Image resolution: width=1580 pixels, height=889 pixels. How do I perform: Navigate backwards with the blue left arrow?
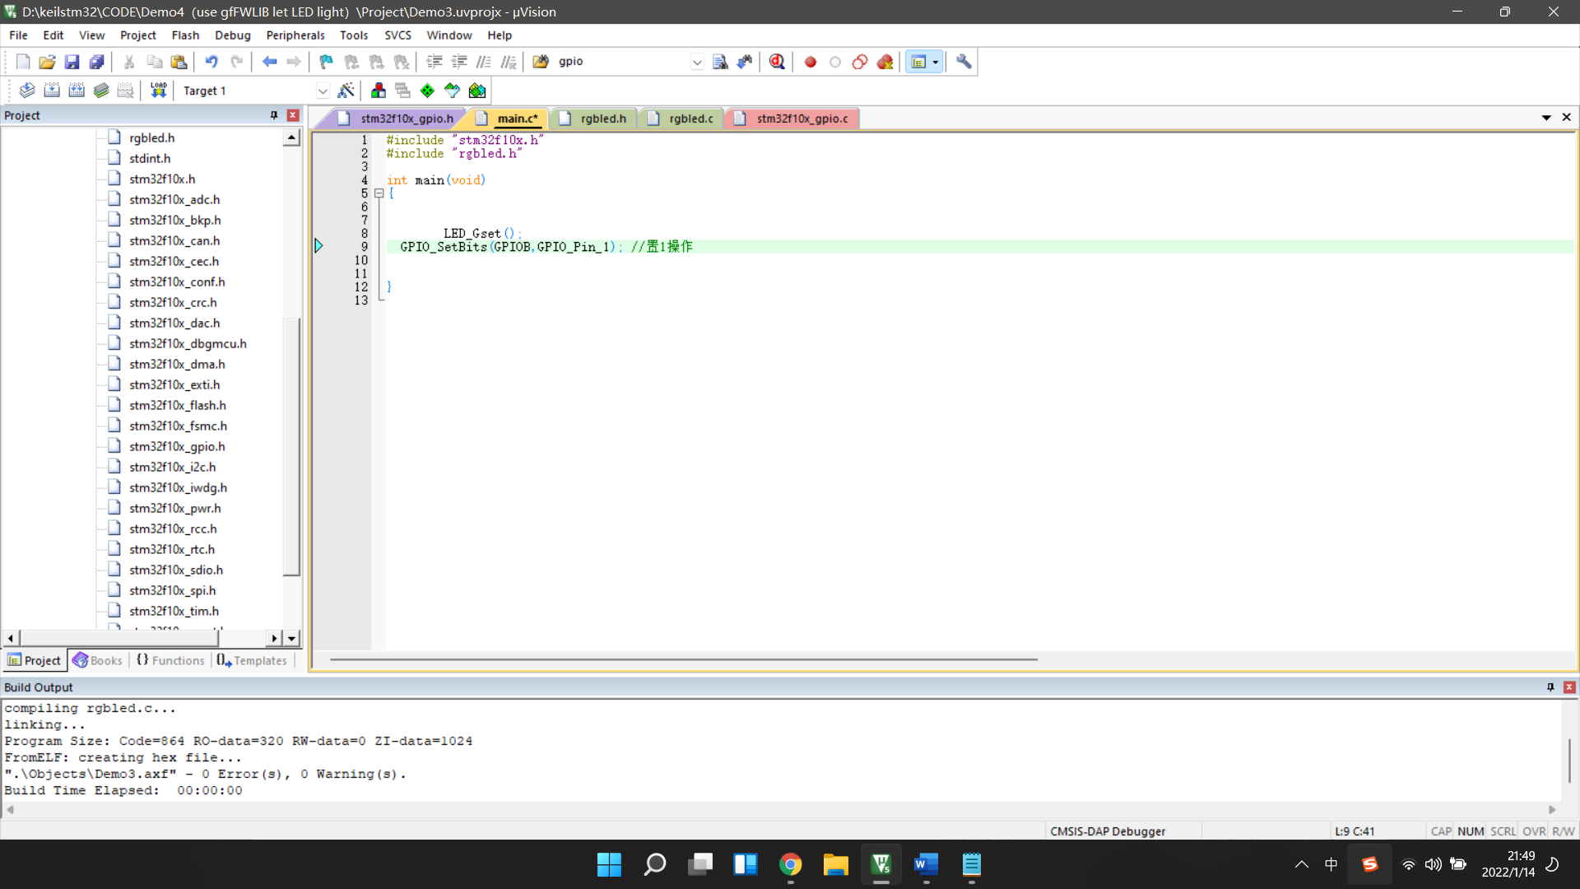[269, 62]
